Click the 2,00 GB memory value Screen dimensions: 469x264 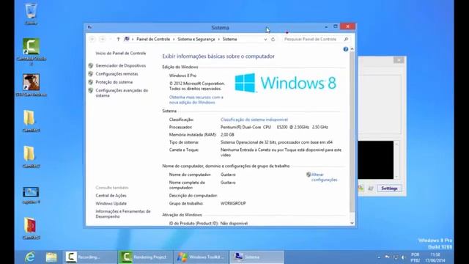point(227,135)
